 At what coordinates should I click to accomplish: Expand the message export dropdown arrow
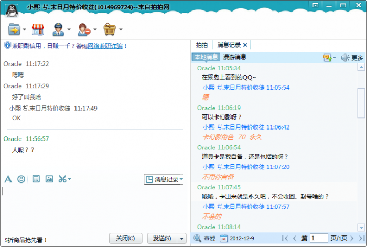tap(334, 58)
